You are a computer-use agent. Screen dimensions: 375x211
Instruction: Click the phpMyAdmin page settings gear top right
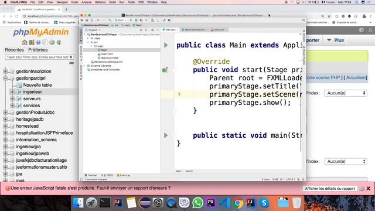pyautogui.click(x=362, y=30)
